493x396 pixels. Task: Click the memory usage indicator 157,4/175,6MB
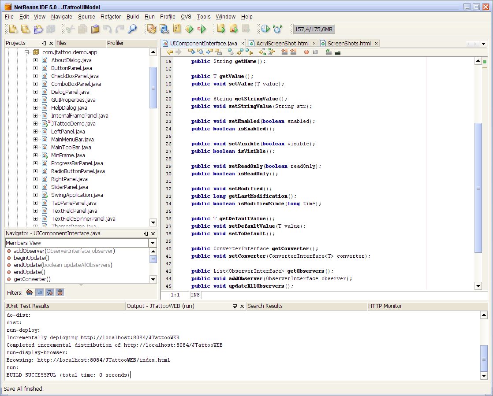pyautogui.click(x=314, y=29)
